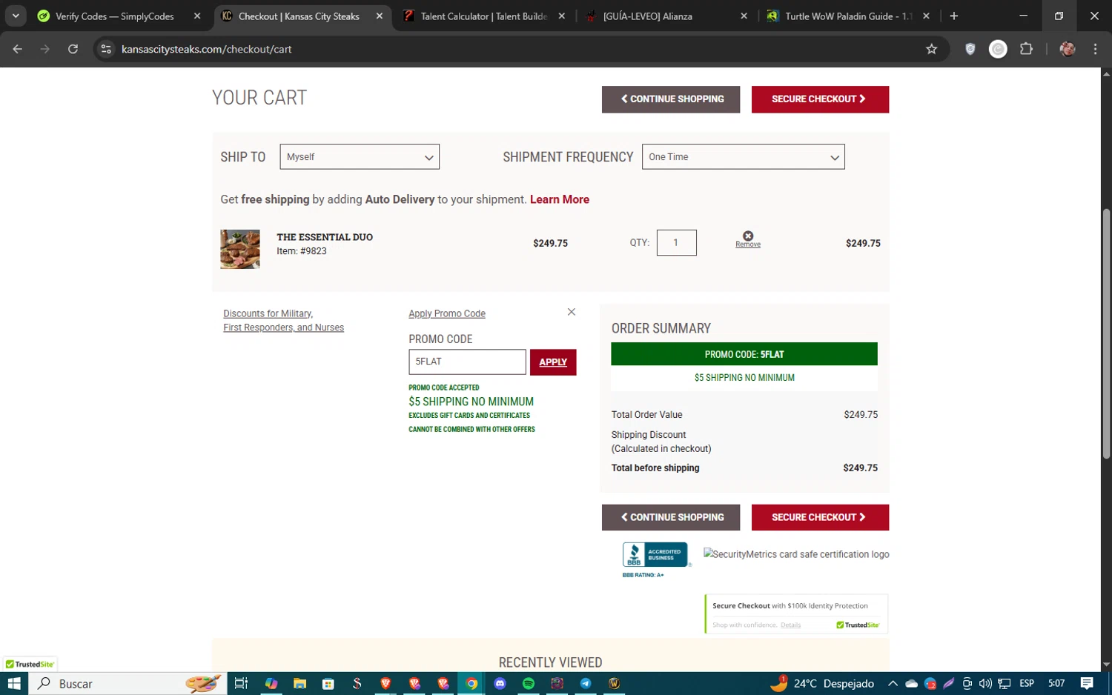This screenshot has height=695, width=1112.
Task: Open Microsoft Store from the taskbar
Action: [328, 683]
